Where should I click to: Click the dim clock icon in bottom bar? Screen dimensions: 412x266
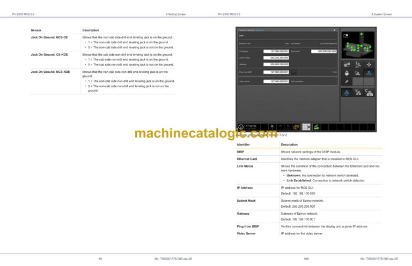(288, 127)
